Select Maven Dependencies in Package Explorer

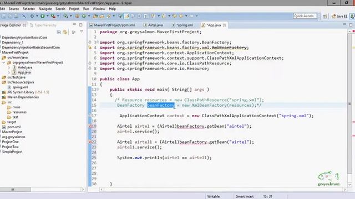[21, 97]
